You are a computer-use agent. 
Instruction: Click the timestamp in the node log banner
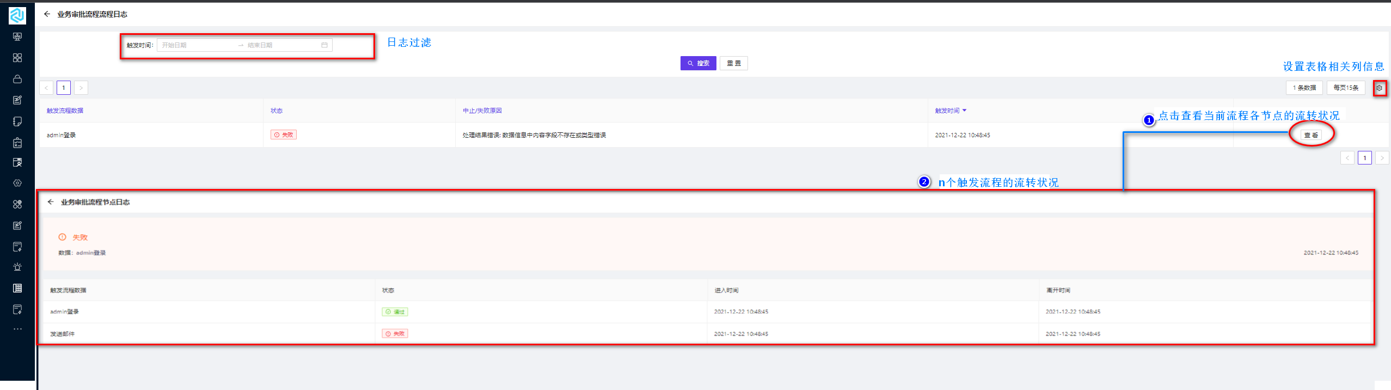[1331, 253]
